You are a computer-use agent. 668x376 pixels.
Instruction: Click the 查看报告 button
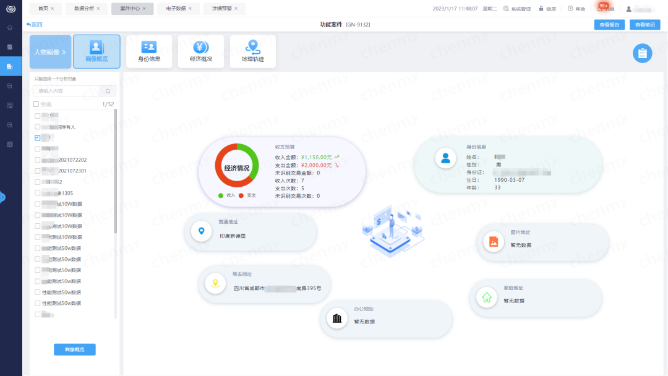coord(610,25)
